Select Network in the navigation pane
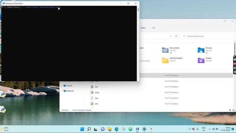236x133 pixels. [x=70, y=91]
